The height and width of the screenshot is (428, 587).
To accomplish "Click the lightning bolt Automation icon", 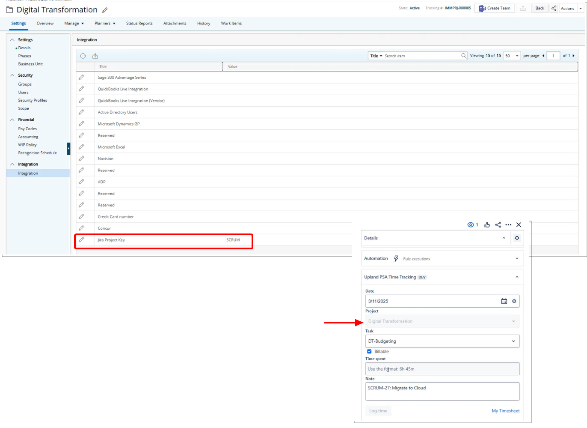I will click(396, 258).
